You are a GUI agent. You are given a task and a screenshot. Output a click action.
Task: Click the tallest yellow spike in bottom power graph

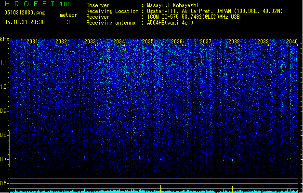[x=160, y=189]
